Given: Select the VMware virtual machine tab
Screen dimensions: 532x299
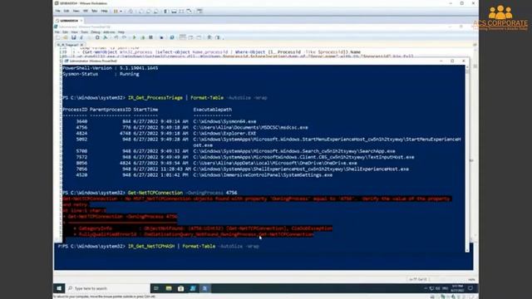Looking at the screenshot, I should point(69,21).
